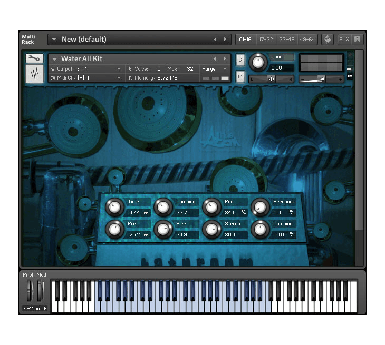Go to the previous multi preset arrow
385x345 pixels.
[x=215, y=40]
